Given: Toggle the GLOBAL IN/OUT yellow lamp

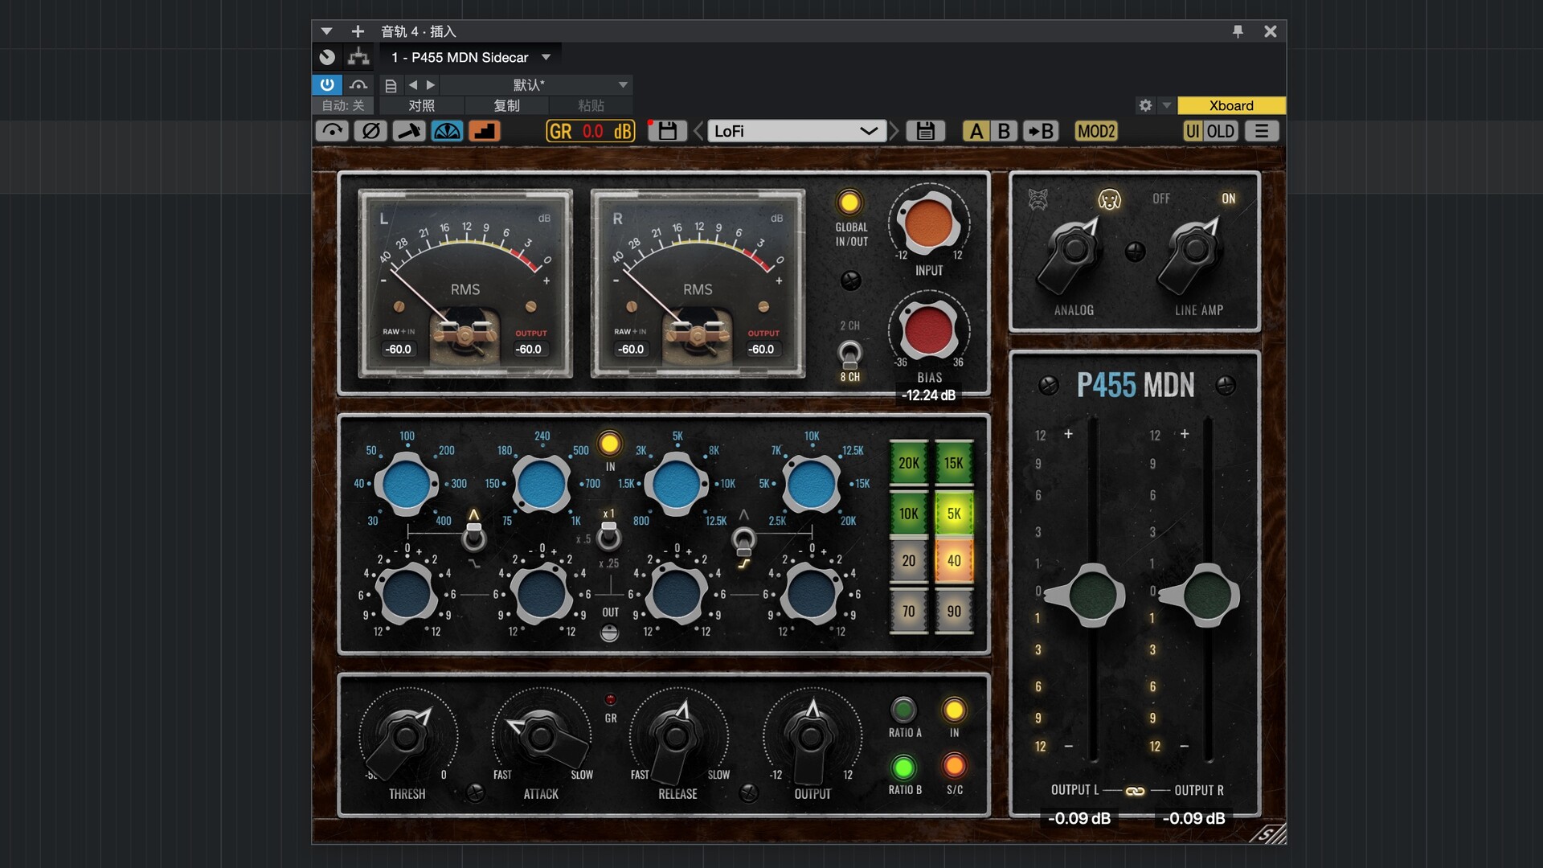Looking at the screenshot, I should [x=849, y=203].
